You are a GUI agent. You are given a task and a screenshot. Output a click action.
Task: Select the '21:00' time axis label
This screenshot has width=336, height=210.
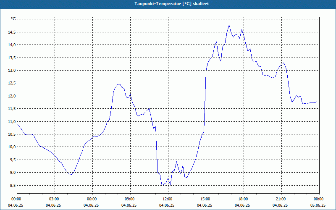point(281,199)
